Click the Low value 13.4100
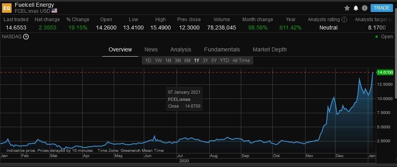Image resolution: width=397 pixels, height=167 pixels. pyautogui.click(x=133, y=28)
